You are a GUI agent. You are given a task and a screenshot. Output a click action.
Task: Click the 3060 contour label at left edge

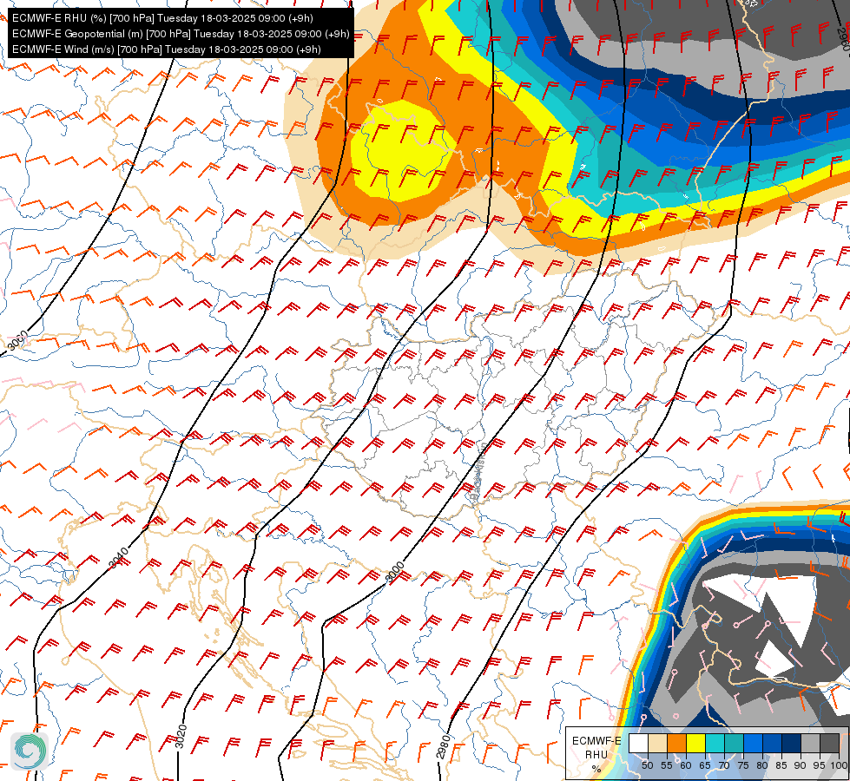pos(17,340)
